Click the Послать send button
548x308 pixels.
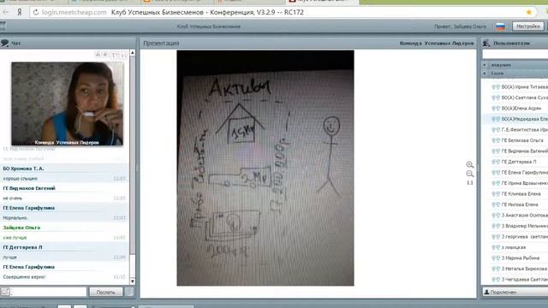click(106, 292)
